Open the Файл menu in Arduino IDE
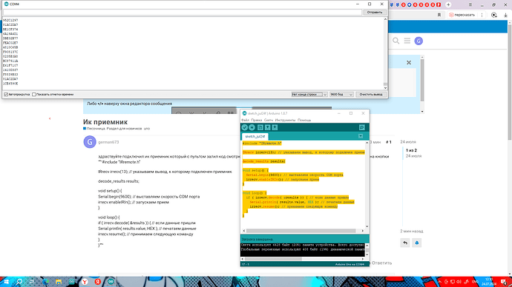 245,120
